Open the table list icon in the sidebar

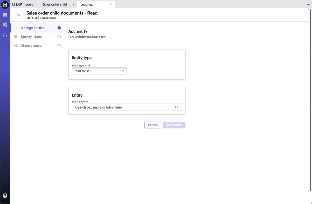(x=5, y=15)
